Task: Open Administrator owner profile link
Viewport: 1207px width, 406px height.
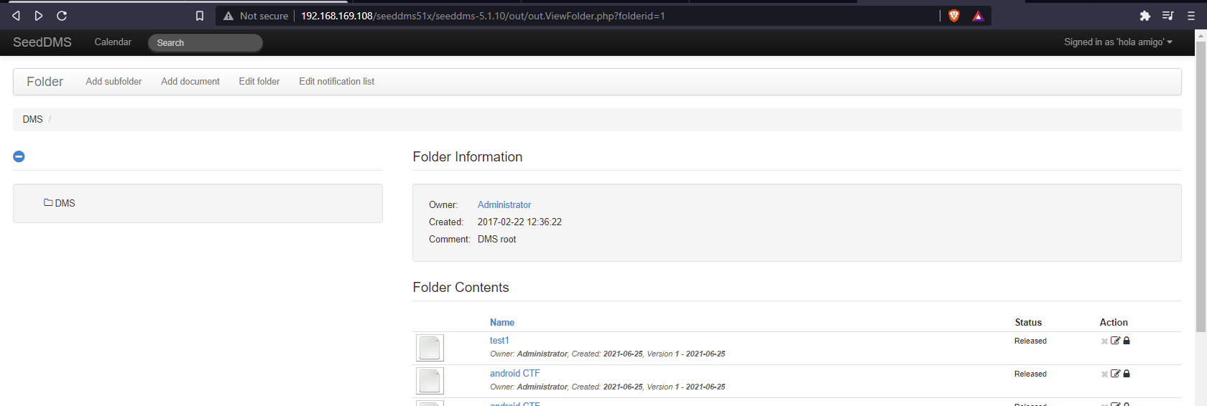Action: click(x=504, y=205)
